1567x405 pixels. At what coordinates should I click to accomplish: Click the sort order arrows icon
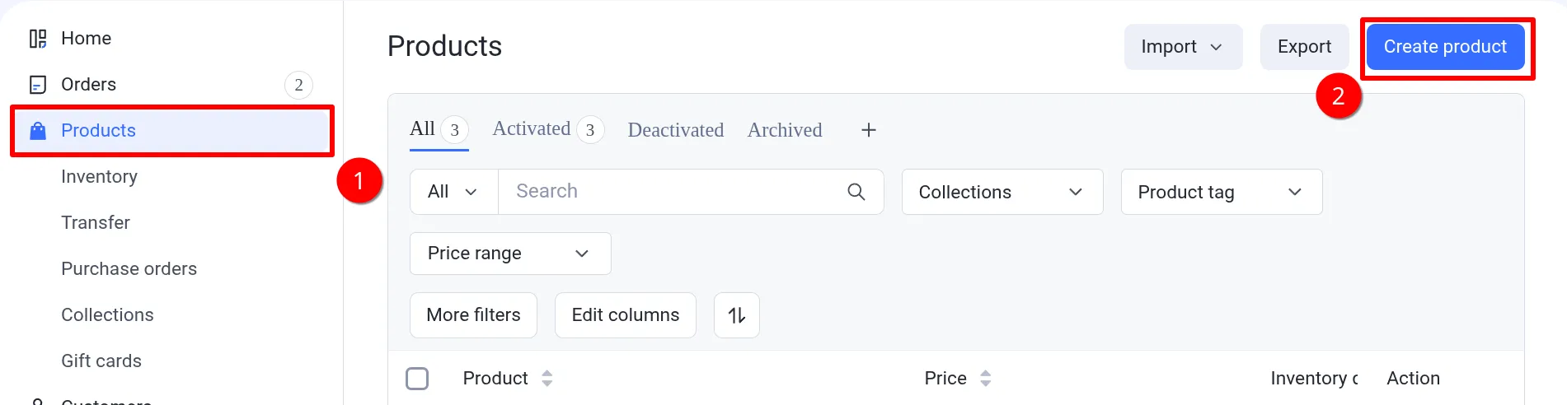click(737, 315)
